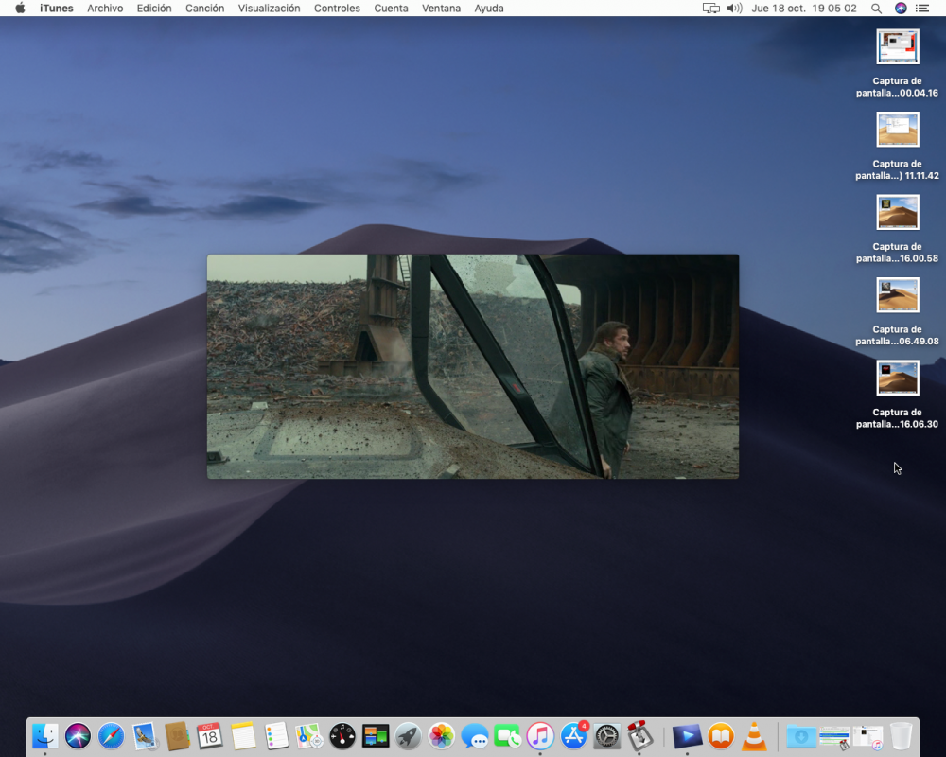
Task: Open the Trash in Dock
Action: click(x=901, y=736)
